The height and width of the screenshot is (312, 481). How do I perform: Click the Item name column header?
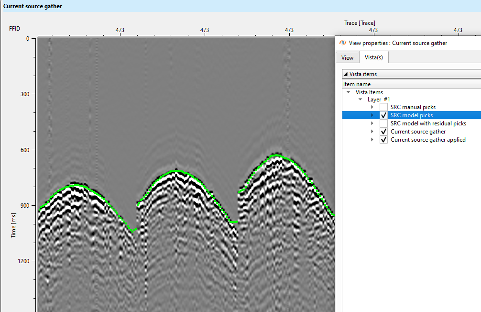357,84
